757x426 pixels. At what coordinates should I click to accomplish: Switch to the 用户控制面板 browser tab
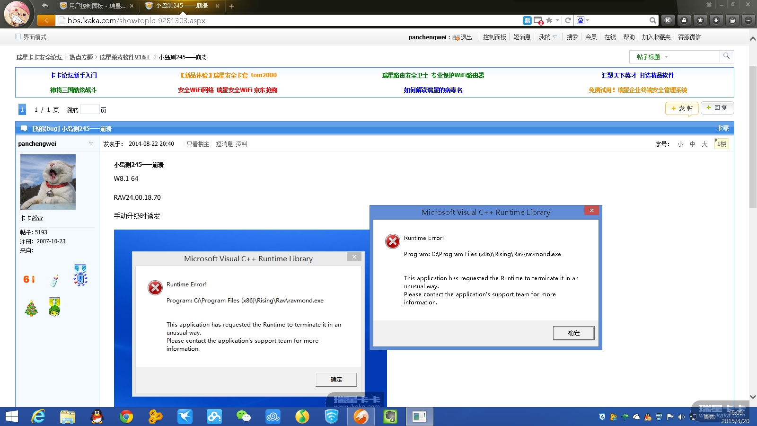tap(96, 6)
